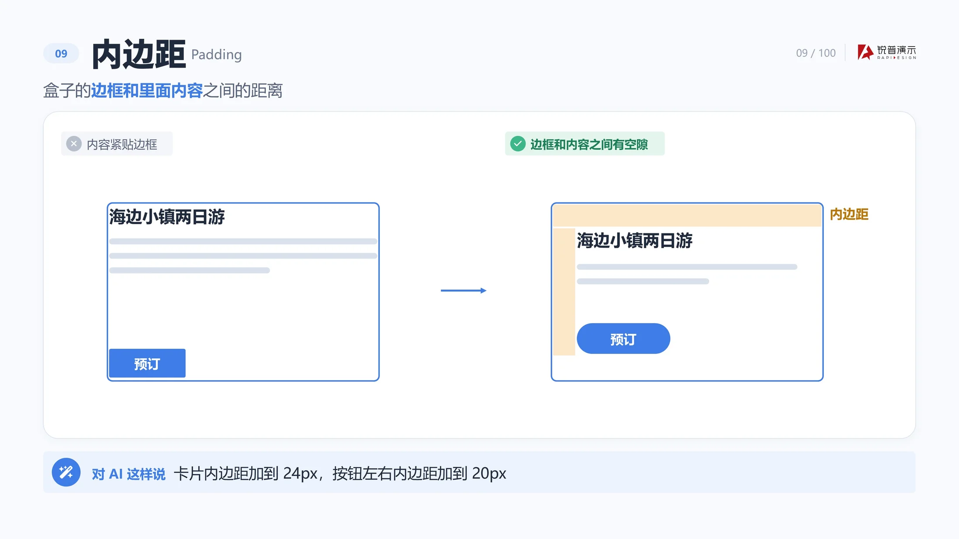This screenshot has height=539, width=959.
Task: Click the red 锐普演示 logo
Action: [887, 52]
